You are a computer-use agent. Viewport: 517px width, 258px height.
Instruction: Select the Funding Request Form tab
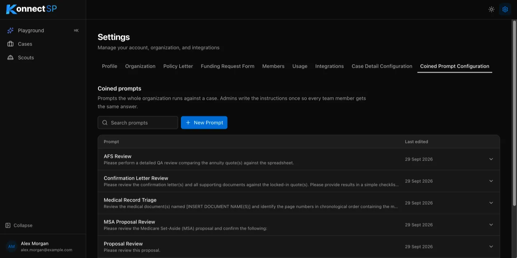(x=228, y=66)
